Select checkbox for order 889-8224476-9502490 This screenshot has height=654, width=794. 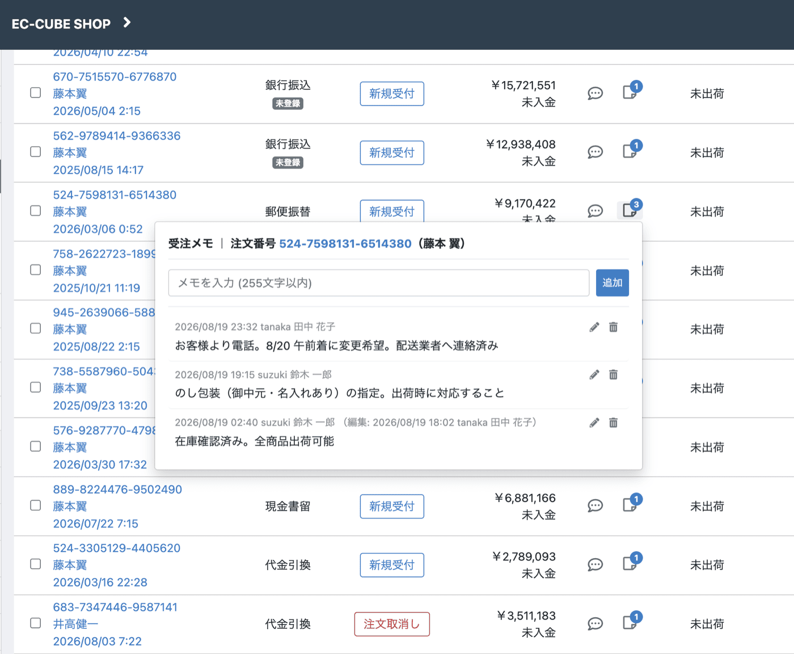tap(36, 505)
